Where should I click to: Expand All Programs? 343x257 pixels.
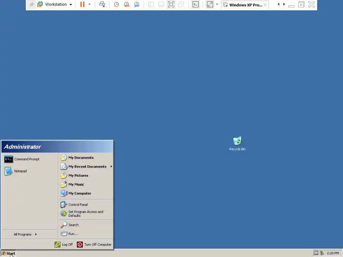tap(30, 234)
